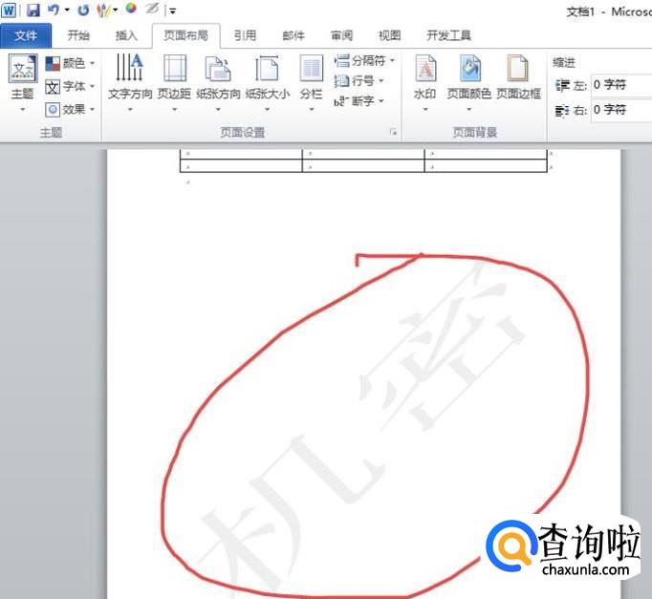Open theme 字体 dropdown
Viewport: 652px width, 599px height.
[70, 86]
